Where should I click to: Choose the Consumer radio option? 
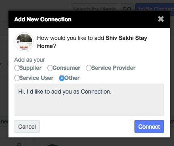pyautogui.click(x=50, y=68)
